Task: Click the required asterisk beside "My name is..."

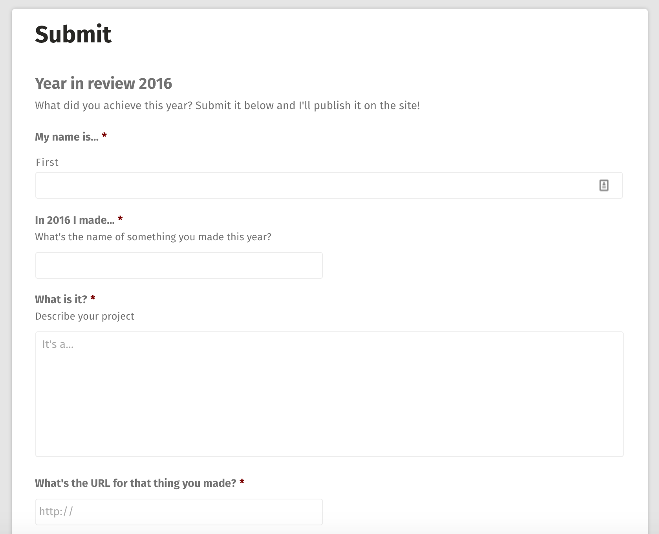Action: point(104,136)
